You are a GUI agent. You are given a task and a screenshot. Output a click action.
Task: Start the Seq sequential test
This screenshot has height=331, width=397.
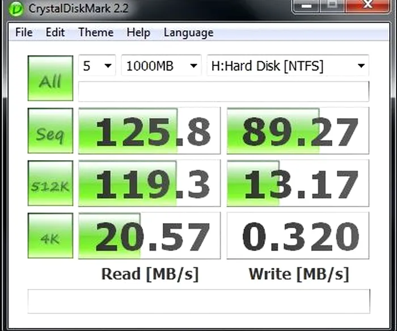pyautogui.click(x=50, y=131)
